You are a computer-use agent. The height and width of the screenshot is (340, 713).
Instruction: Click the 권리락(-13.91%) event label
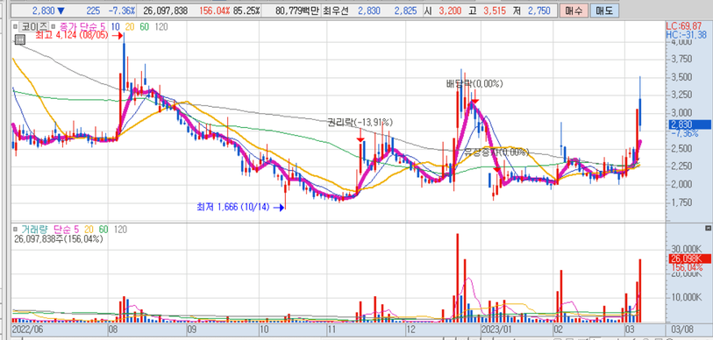(360, 123)
